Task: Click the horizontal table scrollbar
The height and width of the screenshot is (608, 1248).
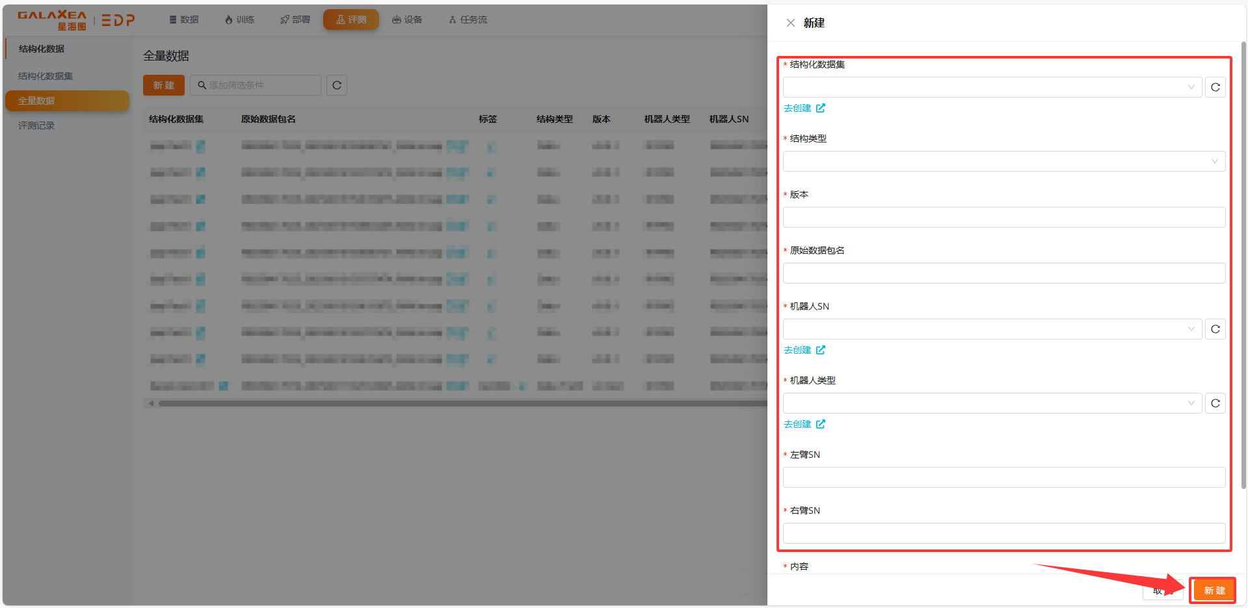Action: coord(455,403)
